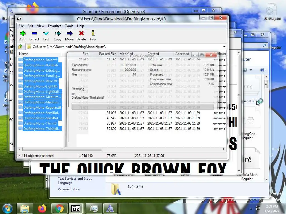
Task: Expand the address bar path dropdown
Action: 224,47
